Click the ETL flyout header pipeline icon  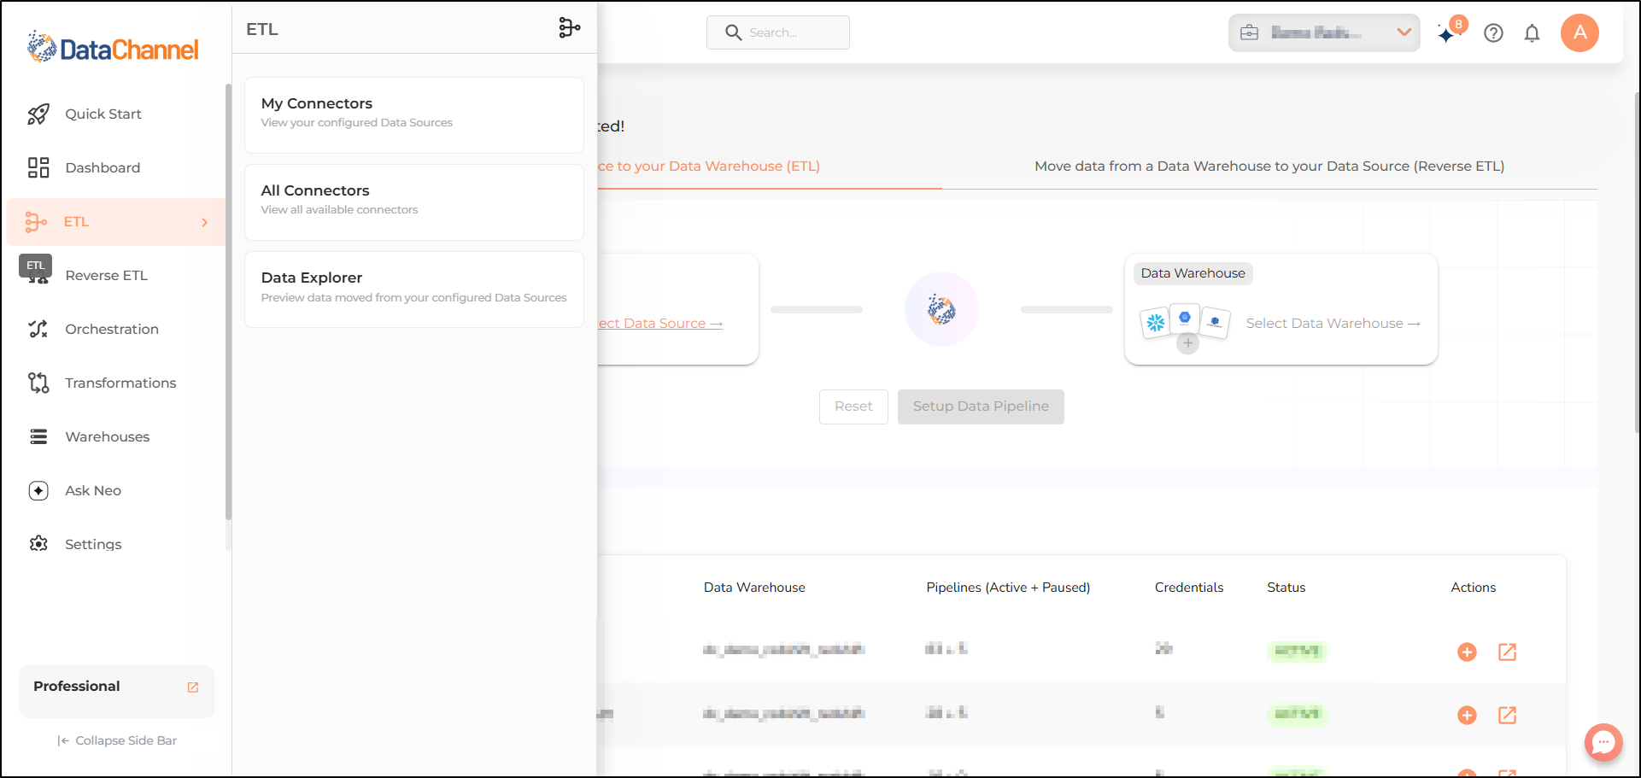click(x=570, y=28)
